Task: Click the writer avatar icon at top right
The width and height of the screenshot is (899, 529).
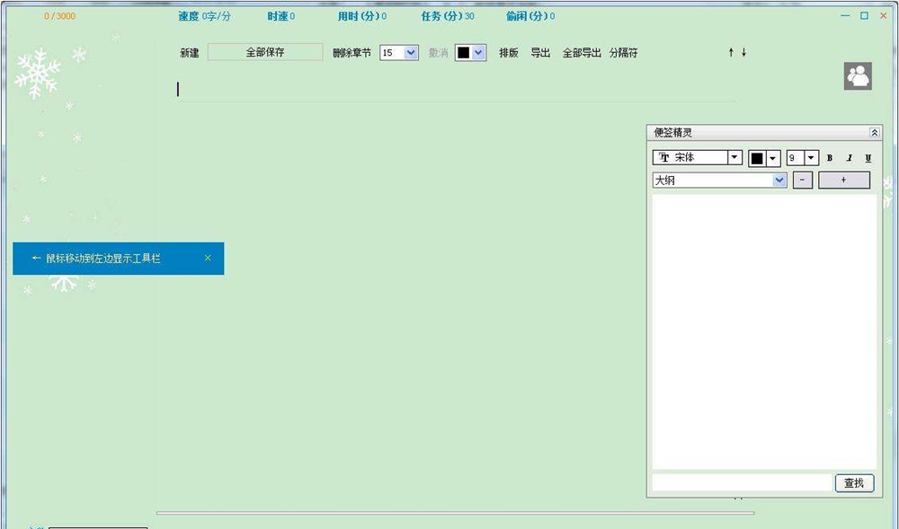Action: coord(858,75)
